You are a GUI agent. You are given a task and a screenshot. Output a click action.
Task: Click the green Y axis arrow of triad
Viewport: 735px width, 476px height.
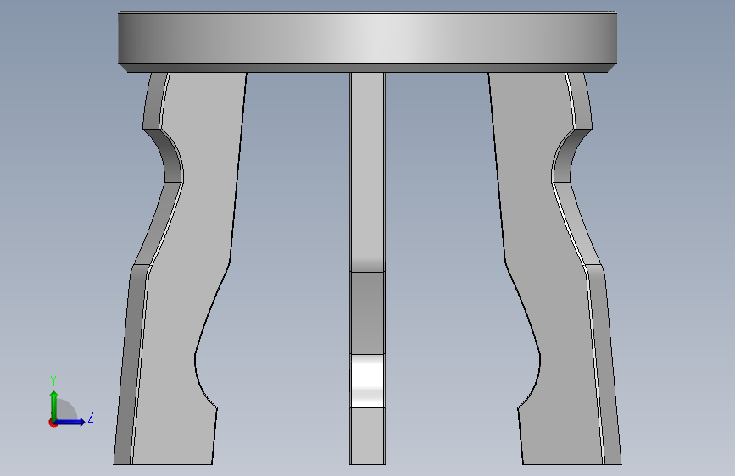click(54, 405)
